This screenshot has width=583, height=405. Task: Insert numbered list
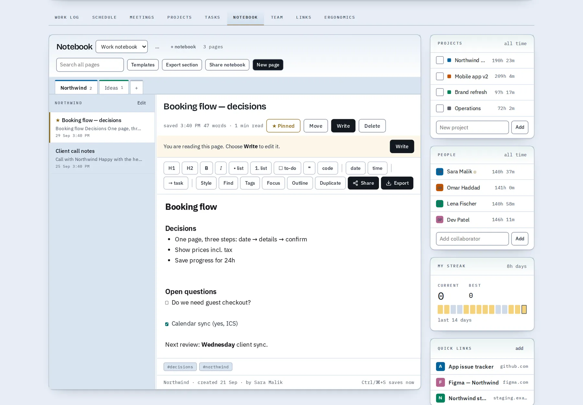(261, 168)
